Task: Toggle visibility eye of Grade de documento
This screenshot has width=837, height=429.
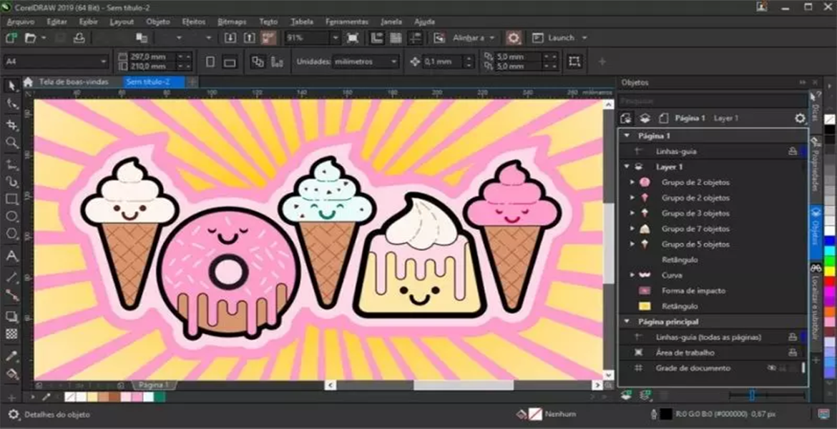Action: 771,368
